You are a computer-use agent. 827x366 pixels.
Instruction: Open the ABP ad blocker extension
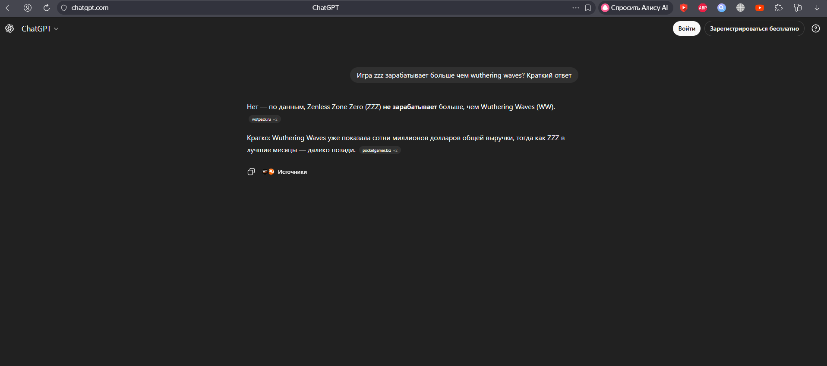coord(703,8)
